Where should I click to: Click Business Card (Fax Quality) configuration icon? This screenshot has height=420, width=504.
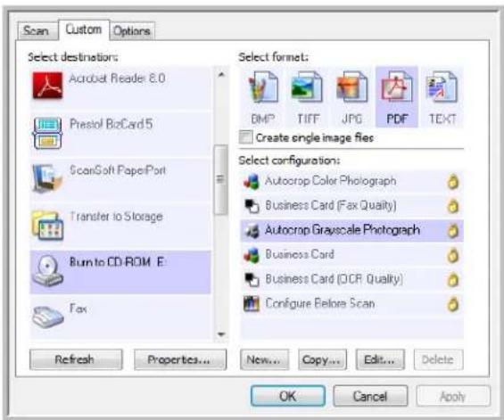coord(252,206)
